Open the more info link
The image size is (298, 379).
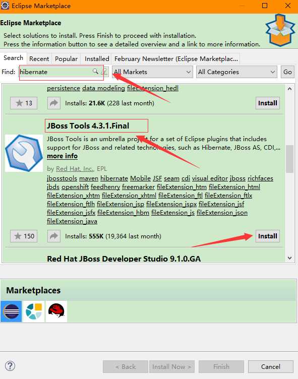click(62, 156)
